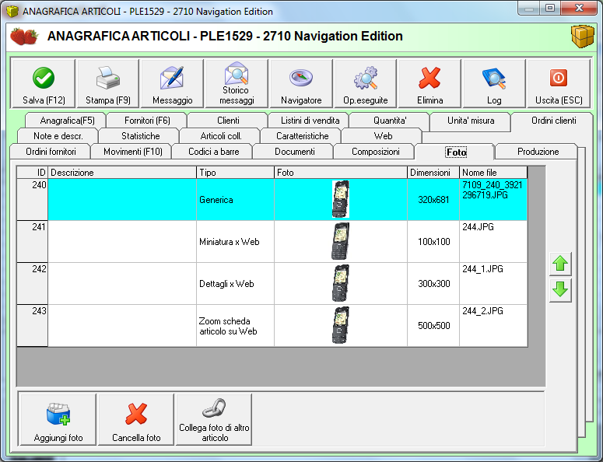Click file name '7109_240_3921296719.JPG' cell
Image resolution: width=603 pixels, height=462 pixels.
point(493,199)
